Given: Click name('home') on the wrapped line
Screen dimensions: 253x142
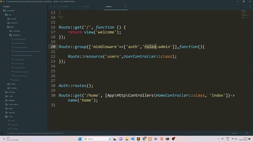Looking at the screenshot, I should (83, 100).
